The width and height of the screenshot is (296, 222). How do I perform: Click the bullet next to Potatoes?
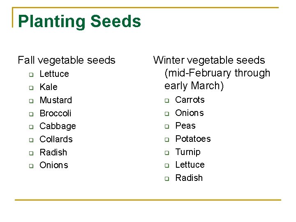(x=167, y=139)
